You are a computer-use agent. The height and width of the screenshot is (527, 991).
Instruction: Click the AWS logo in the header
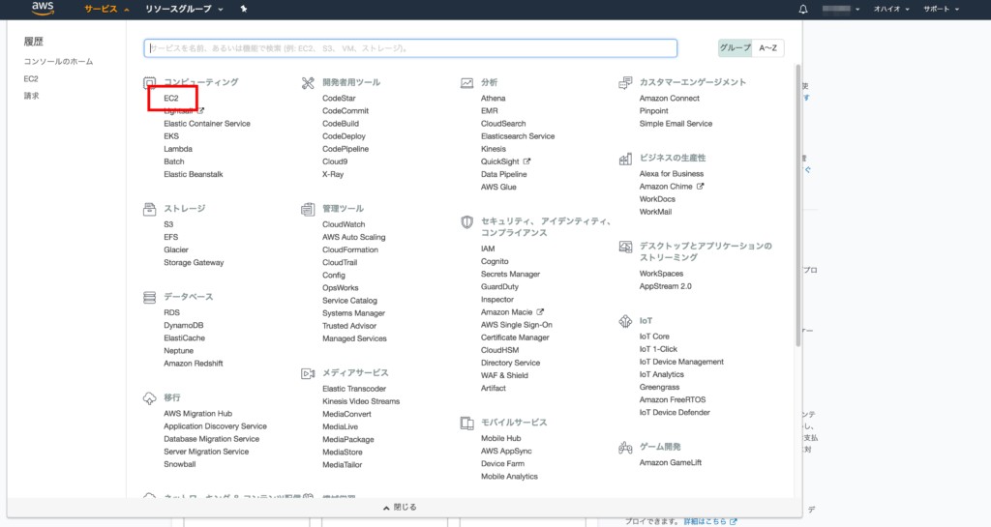click(x=44, y=10)
